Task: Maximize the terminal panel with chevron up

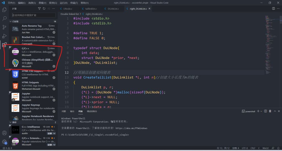Action: (x=275, y=111)
